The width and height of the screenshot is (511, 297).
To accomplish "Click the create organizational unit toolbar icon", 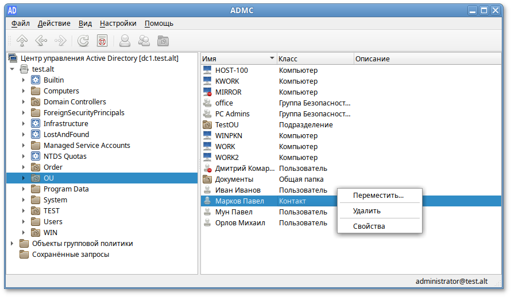I will [x=163, y=41].
